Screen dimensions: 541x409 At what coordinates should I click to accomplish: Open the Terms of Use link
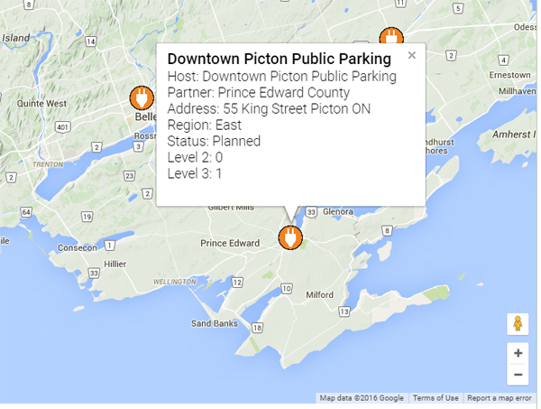[x=436, y=398]
